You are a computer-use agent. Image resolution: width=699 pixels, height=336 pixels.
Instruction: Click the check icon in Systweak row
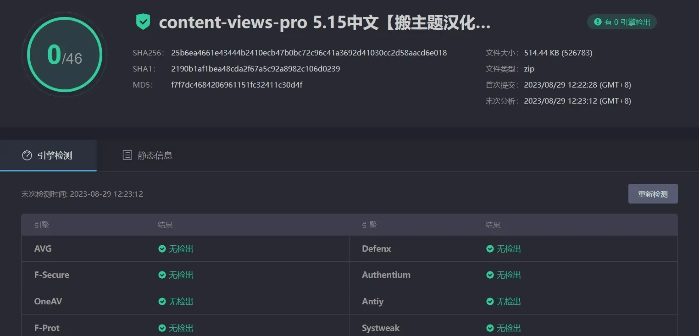(490, 328)
